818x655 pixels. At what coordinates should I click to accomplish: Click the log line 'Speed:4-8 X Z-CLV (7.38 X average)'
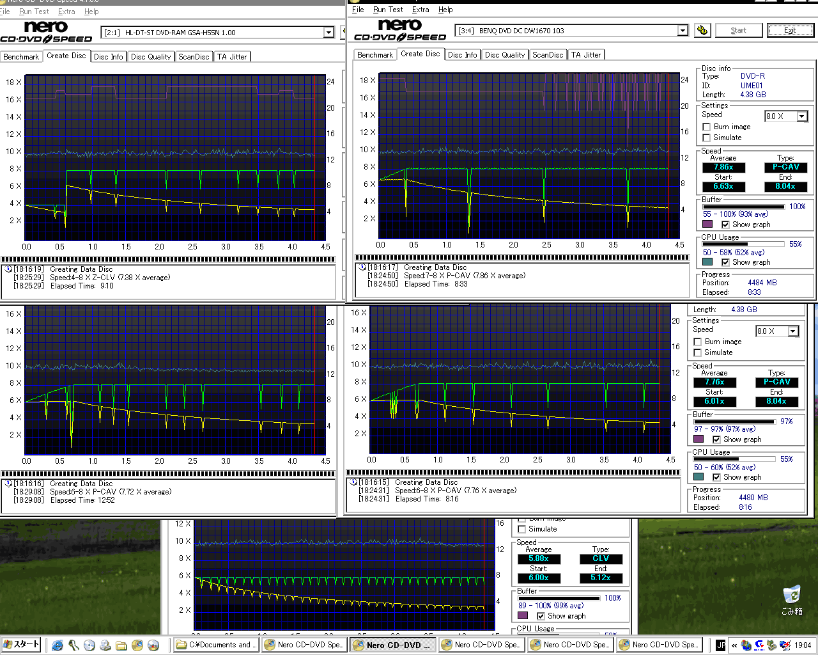(x=110, y=278)
